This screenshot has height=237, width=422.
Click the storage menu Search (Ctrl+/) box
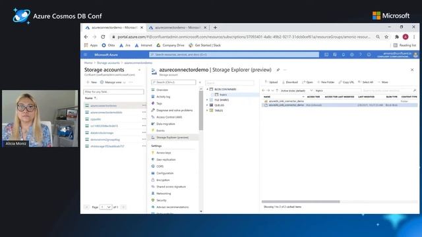coord(173,82)
